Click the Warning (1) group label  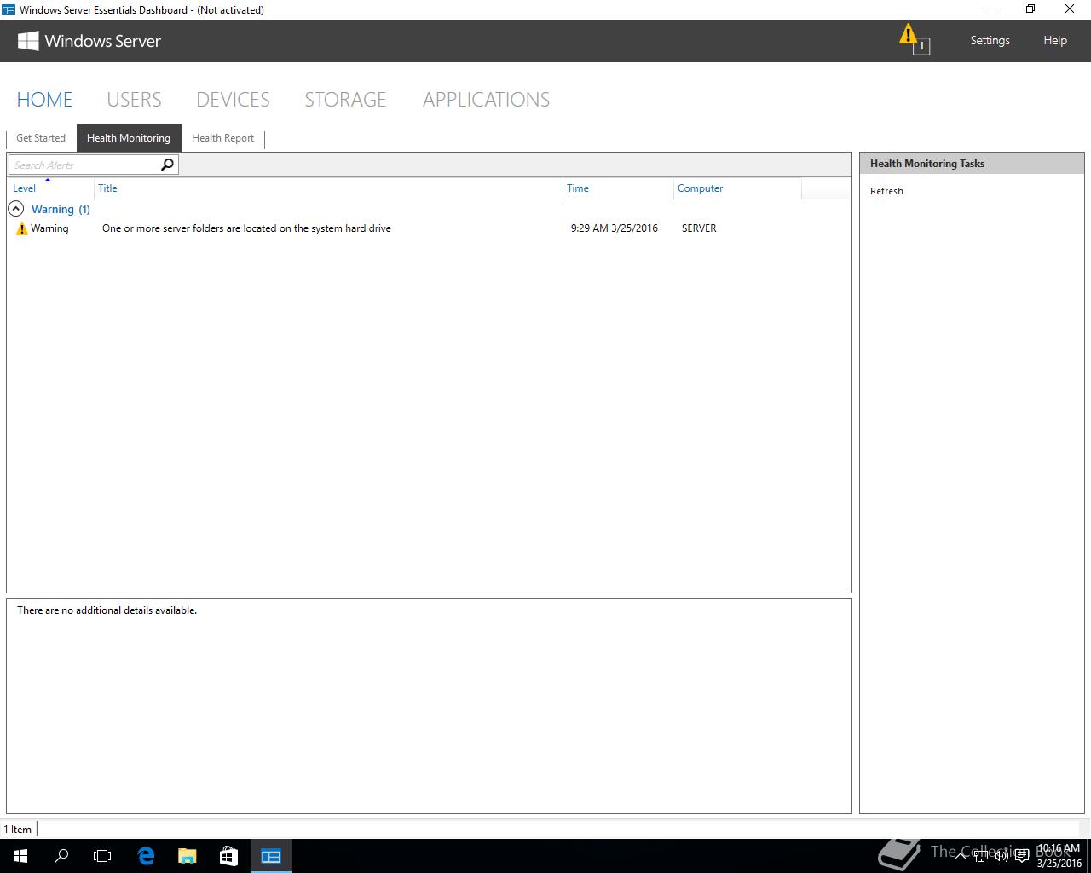(x=61, y=209)
